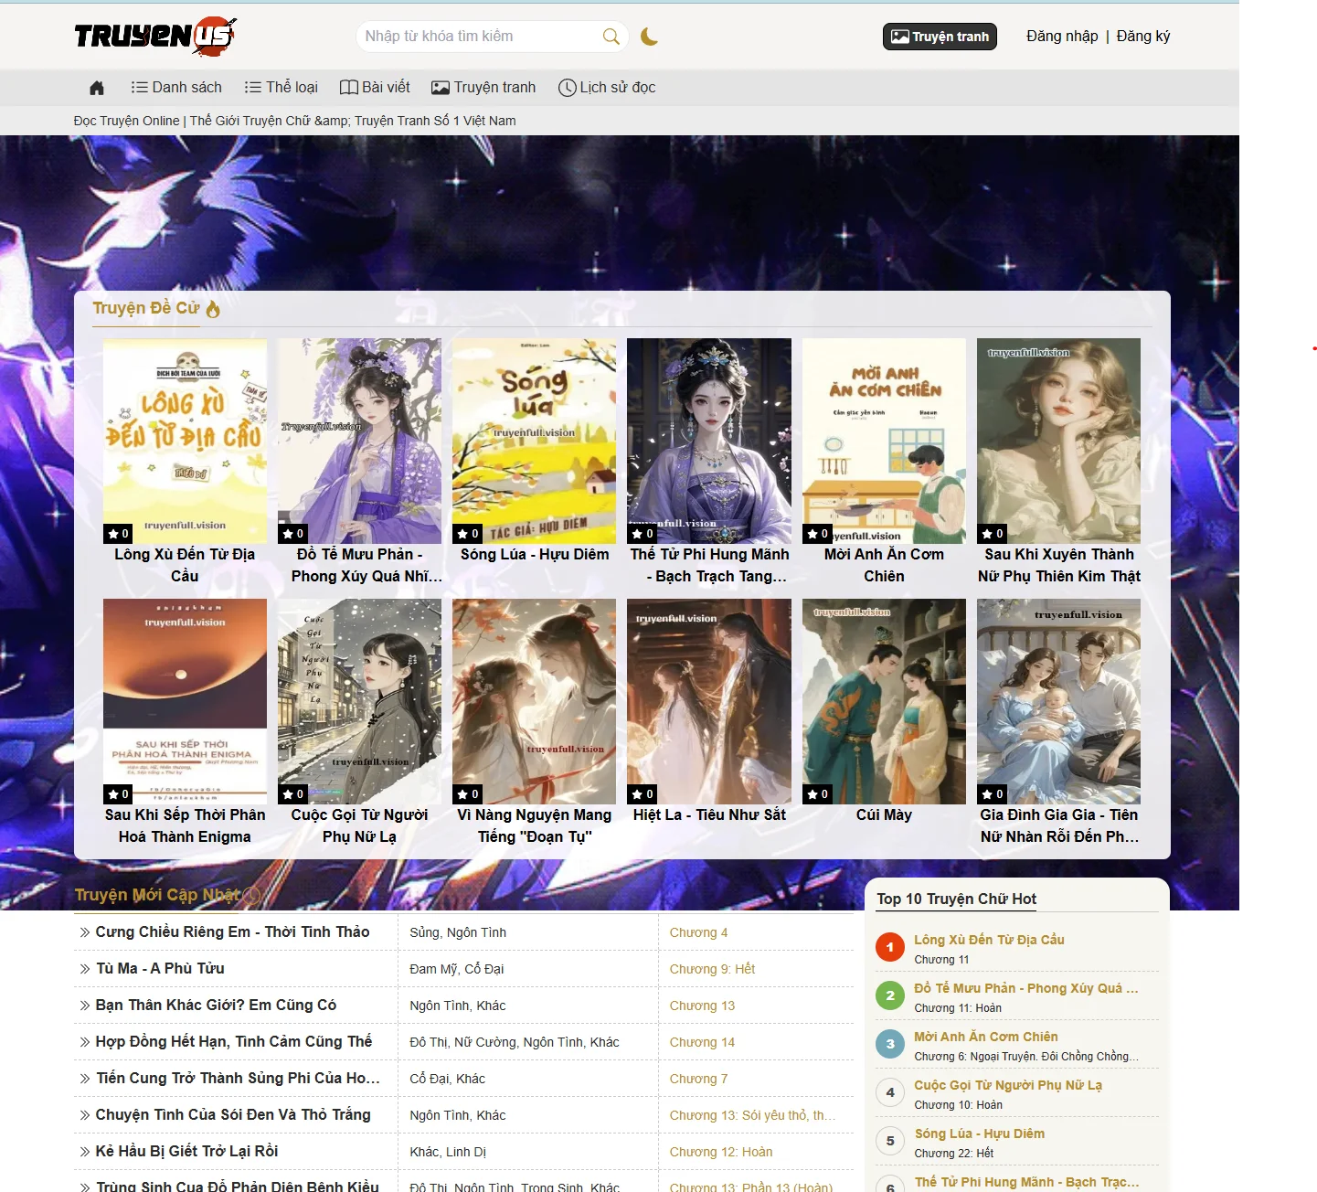Click the TruyenUS site logo
1317x1192 pixels.
(154, 36)
